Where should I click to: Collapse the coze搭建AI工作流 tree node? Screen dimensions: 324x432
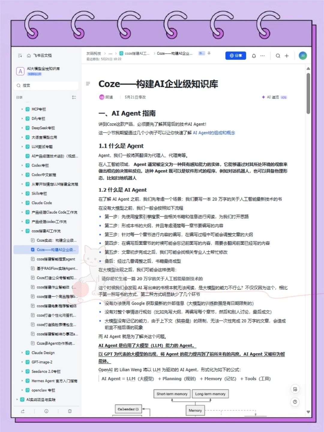point(22,231)
